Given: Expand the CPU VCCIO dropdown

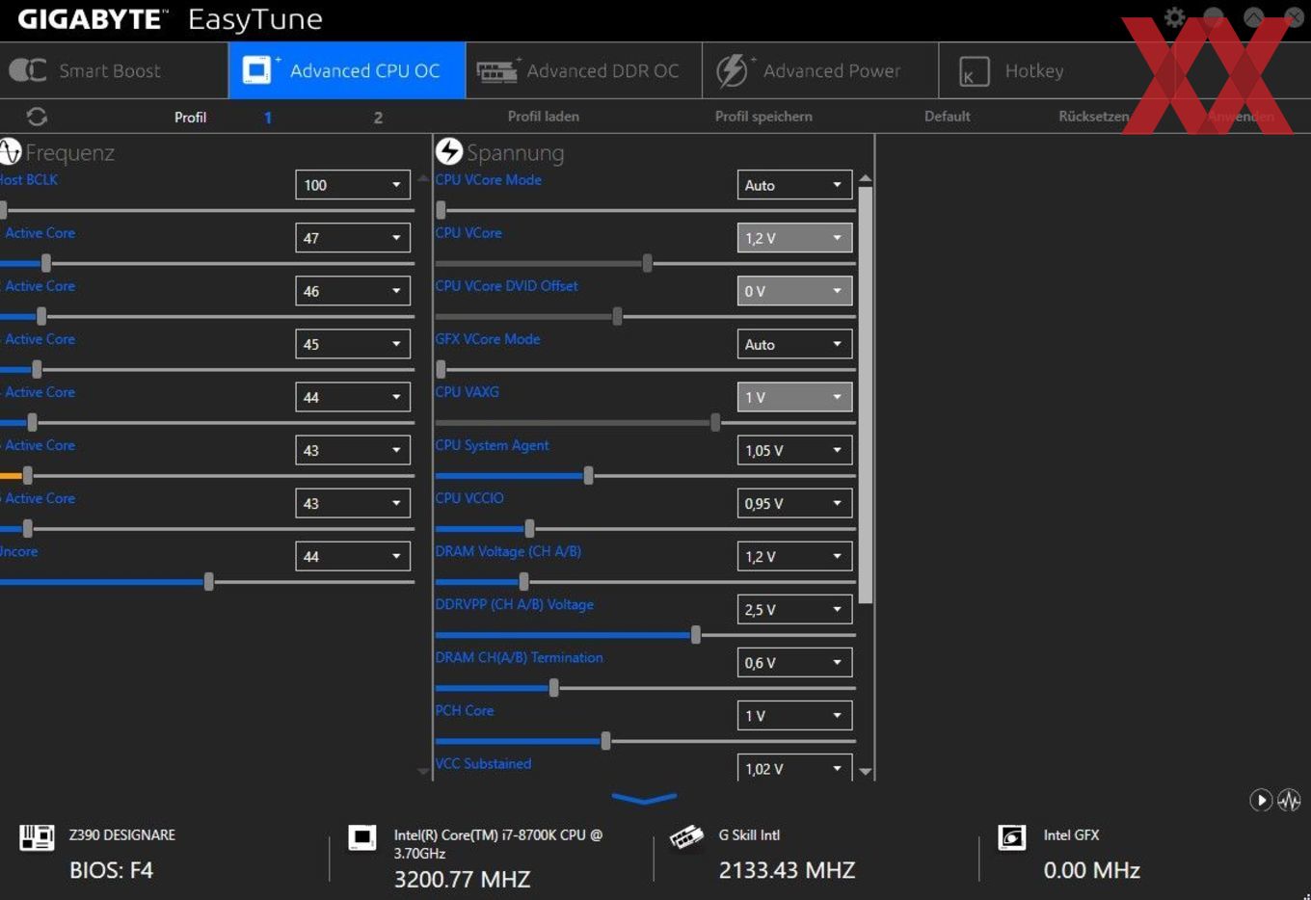Looking at the screenshot, I should pyautogui.click(x=795, y=503).
